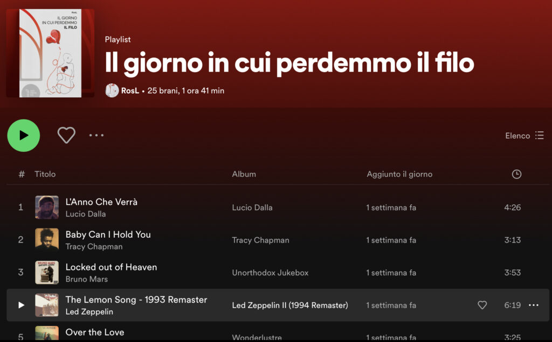Open the RosL profile avatar
Viewport: 552px width, 342px height.
click(112, 90)
